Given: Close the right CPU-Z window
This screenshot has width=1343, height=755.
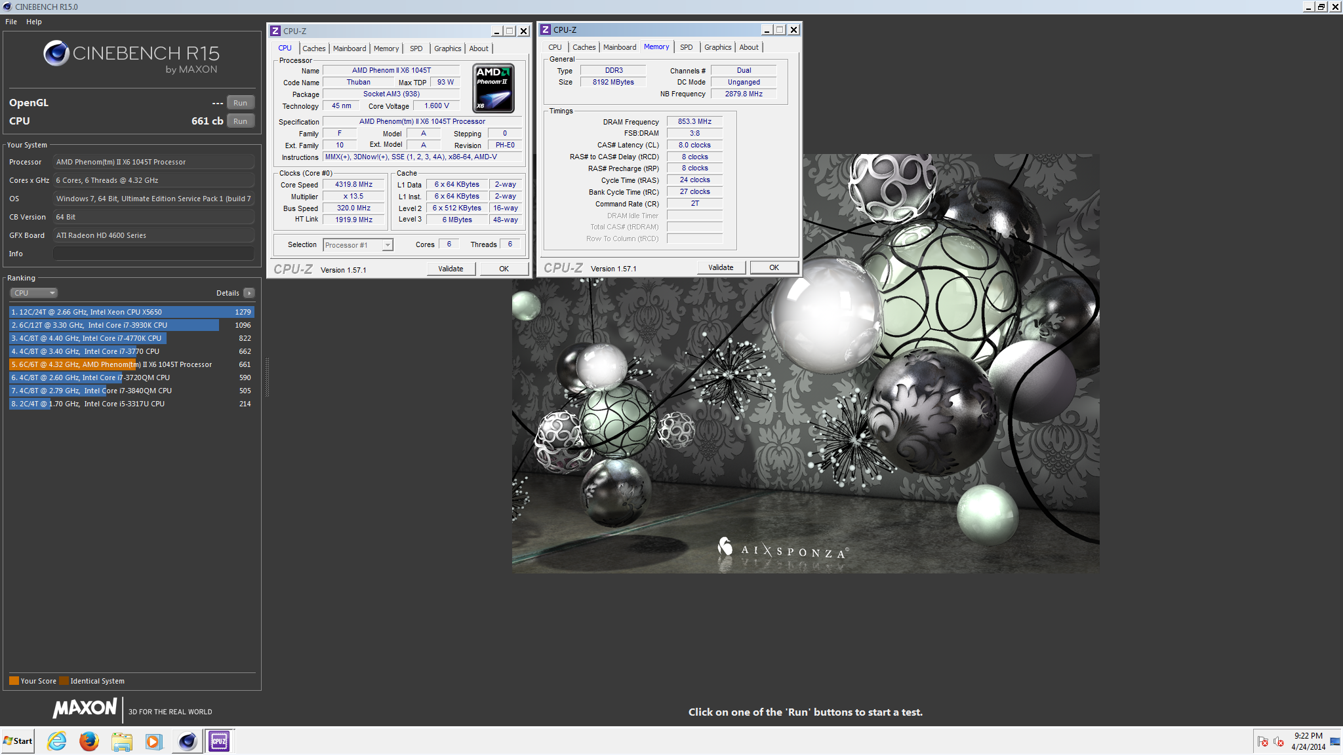Looking at the screenshot, I should [793, 29].
